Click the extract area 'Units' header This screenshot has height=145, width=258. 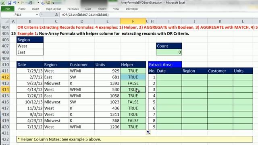point(243,71)
